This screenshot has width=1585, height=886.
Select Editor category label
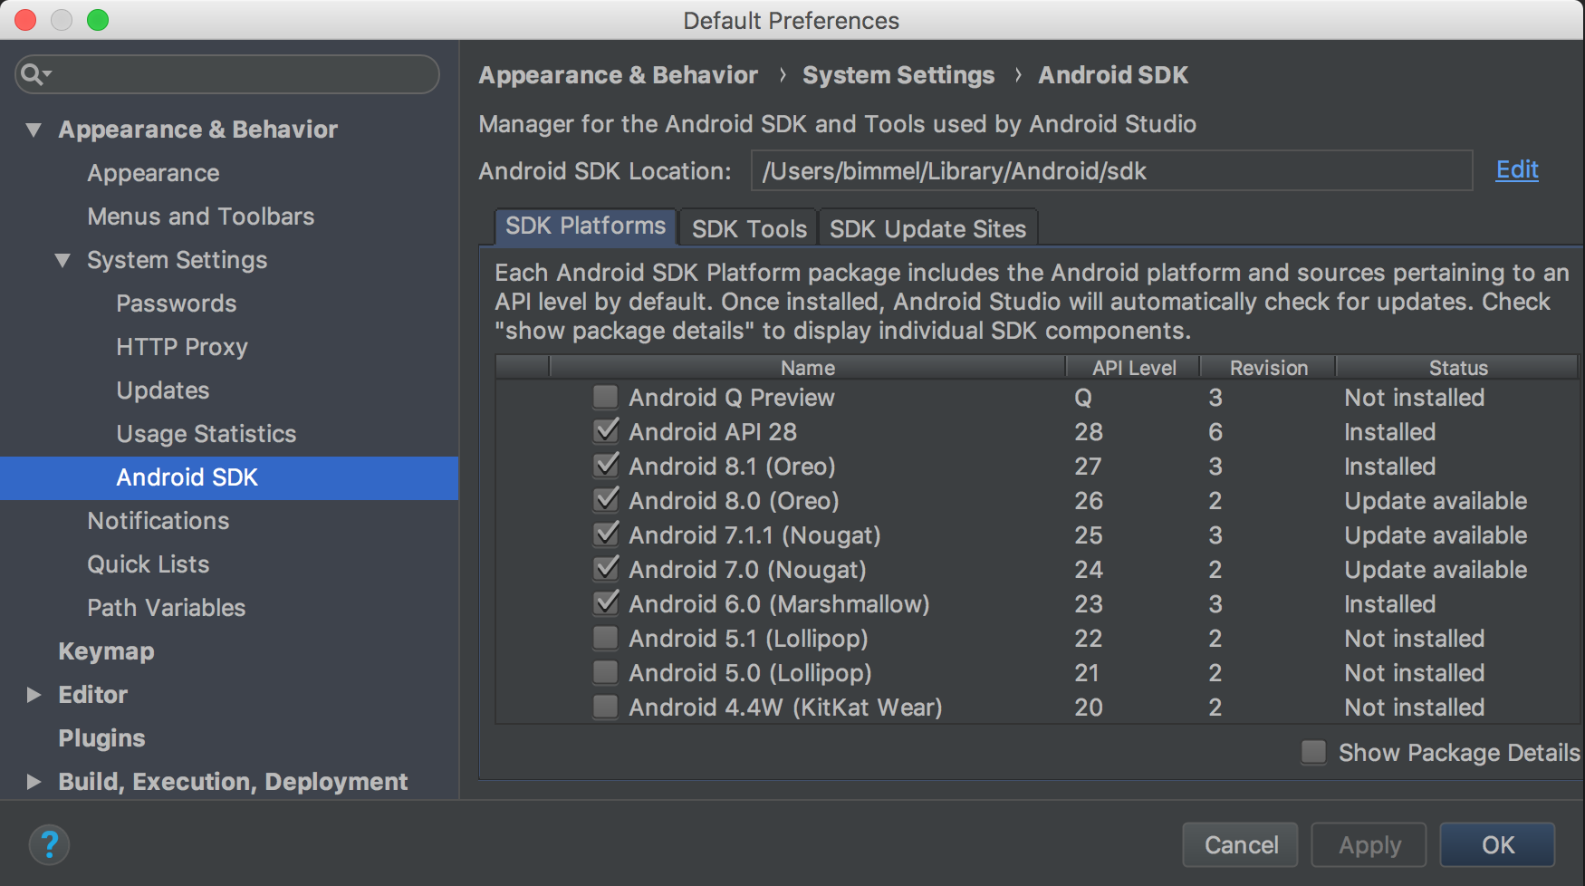92,695
